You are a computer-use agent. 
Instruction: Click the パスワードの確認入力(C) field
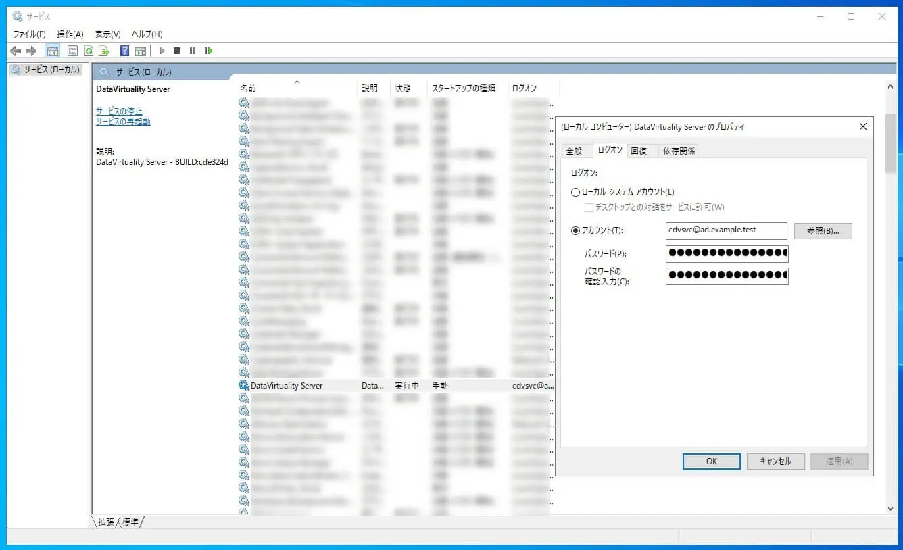point(727,276)
